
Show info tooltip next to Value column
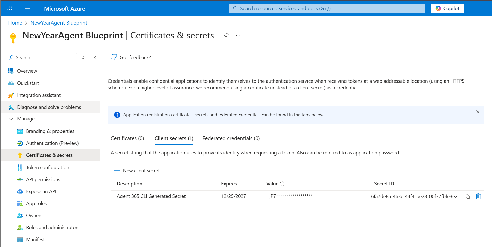(x=282, y=184)
